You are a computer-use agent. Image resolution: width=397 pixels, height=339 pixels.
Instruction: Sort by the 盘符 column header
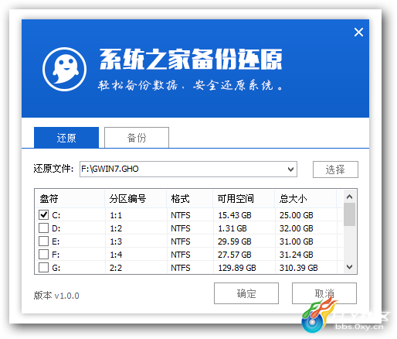click(70, 199)
